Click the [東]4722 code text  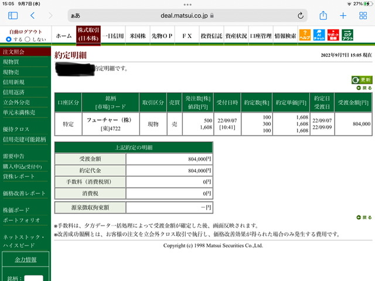point(110,129)
